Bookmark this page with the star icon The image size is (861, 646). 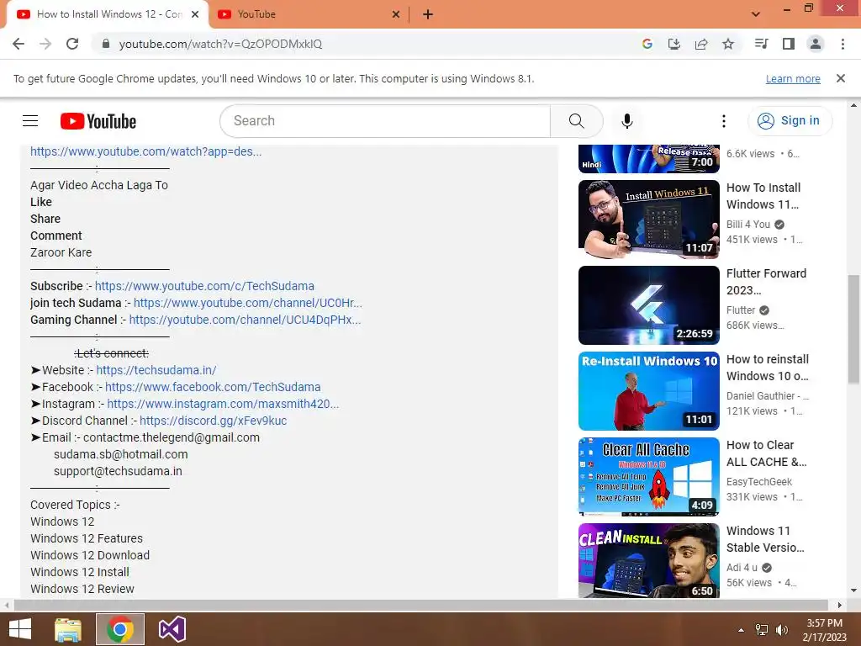pos(728,44)
